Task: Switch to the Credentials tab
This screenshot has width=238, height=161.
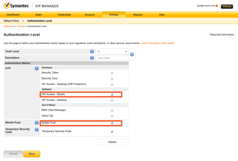Action: (64, 15)
